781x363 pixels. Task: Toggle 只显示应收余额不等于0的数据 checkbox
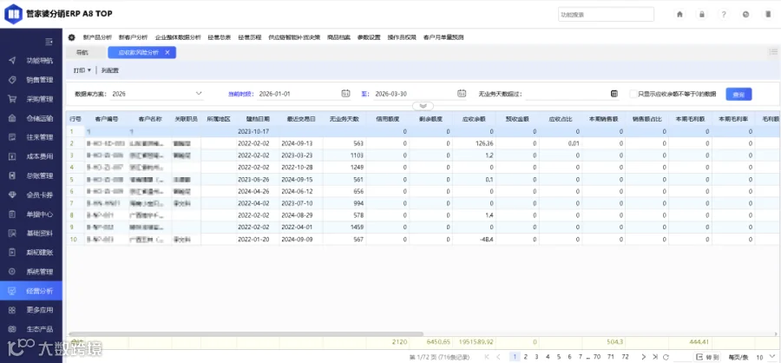pyautogui.click(x=633, y=94)
